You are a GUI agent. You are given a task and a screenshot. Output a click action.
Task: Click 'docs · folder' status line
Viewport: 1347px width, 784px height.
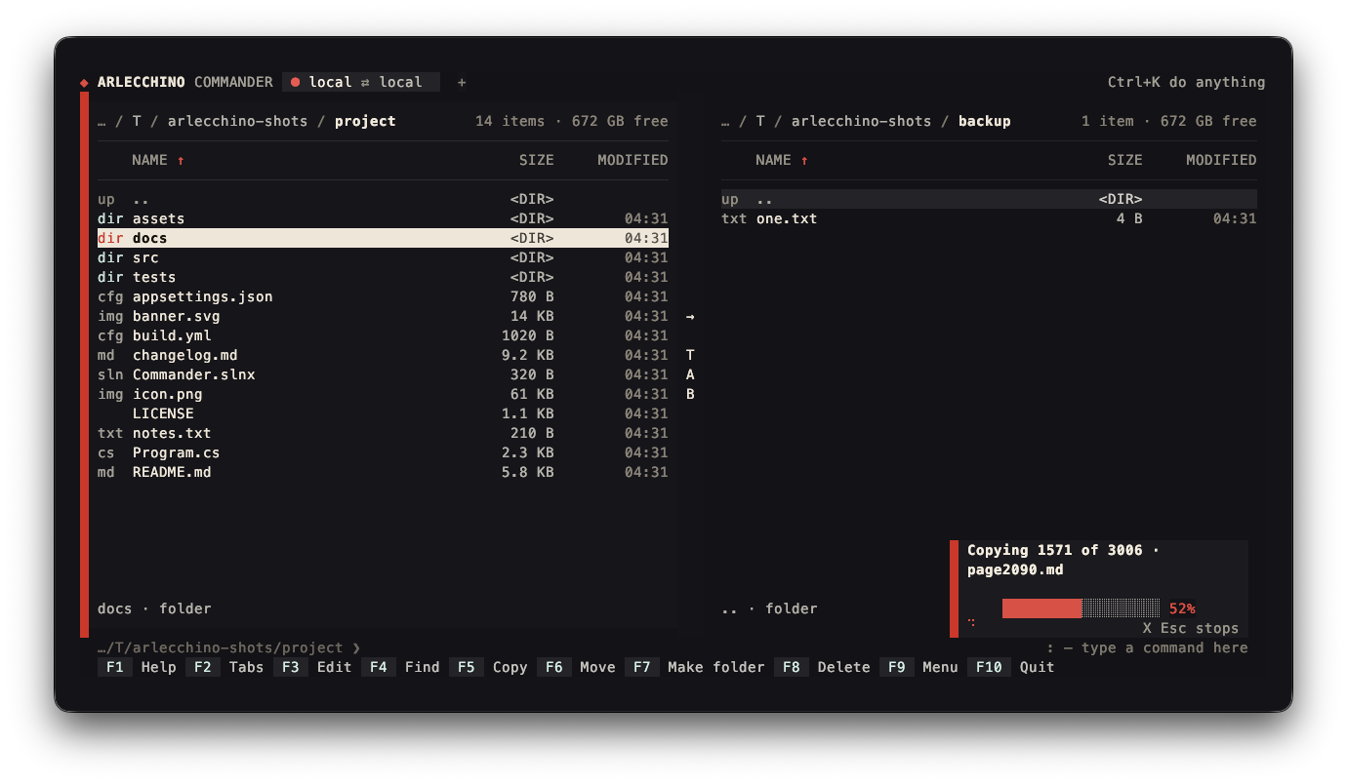154,608
